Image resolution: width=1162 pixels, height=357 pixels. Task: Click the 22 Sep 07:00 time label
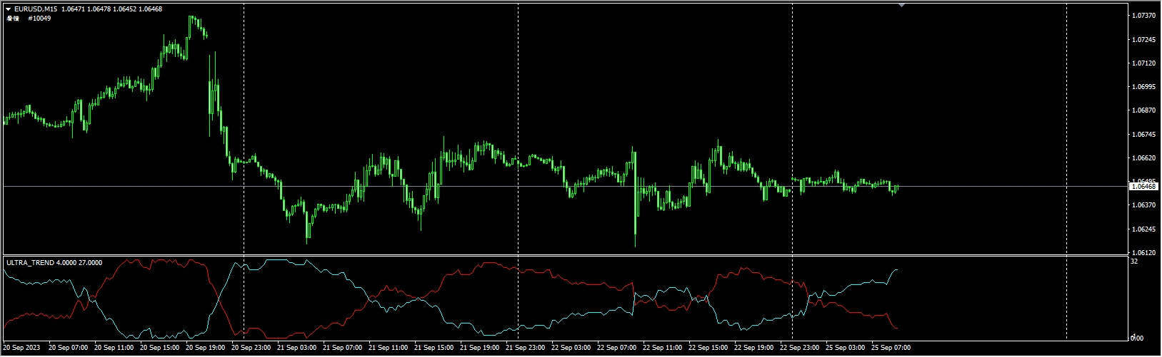(x=616, y=348)
